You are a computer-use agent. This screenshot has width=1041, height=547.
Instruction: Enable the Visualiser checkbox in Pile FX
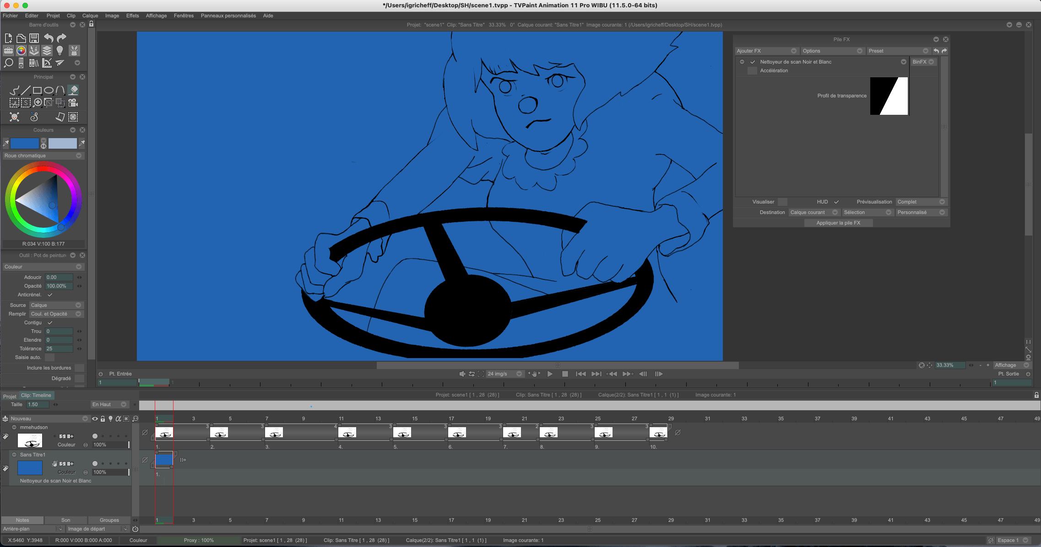pyautogui.click(x=783, y=202)
